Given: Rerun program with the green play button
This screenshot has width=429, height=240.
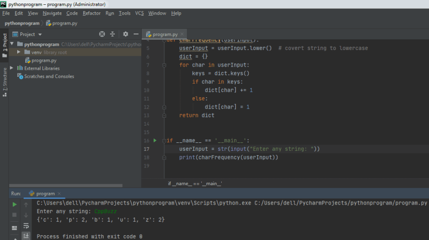Looking at the screenshot, I should click(14, 205).
